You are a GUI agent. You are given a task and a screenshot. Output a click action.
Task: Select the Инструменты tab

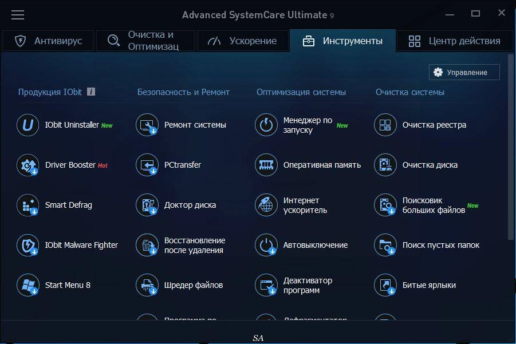point(342,41)
